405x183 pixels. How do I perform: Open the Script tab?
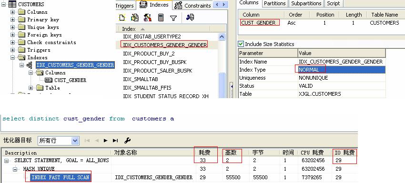(333, 3)
